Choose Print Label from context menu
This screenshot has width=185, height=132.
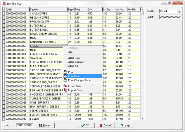click(x=83, y=76)
